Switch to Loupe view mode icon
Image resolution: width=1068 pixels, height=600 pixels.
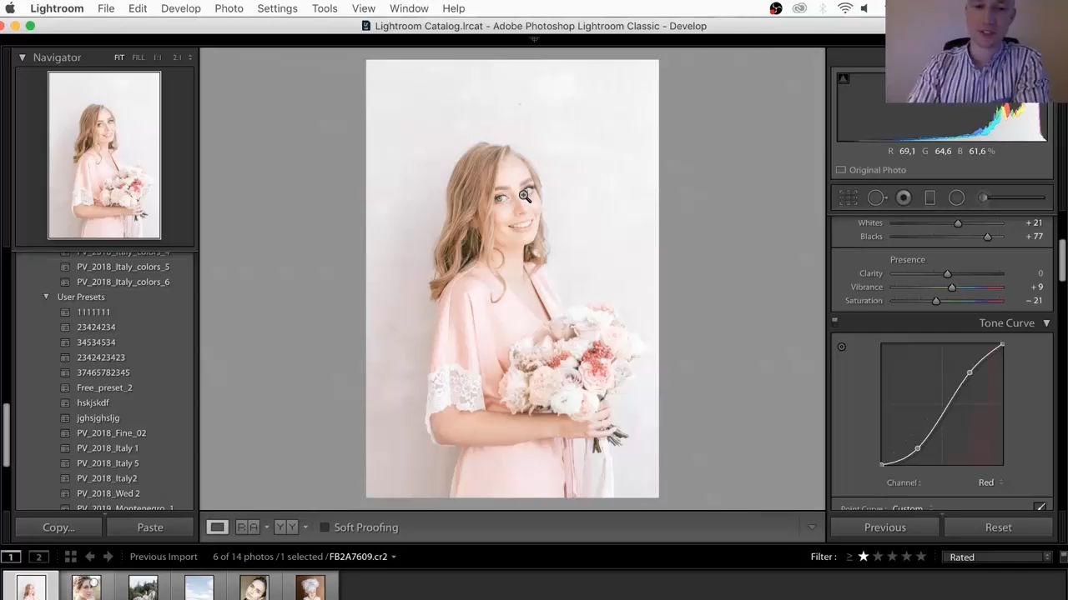217,527
